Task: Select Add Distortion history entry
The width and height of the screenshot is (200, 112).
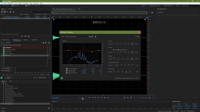Action: point(9,98)
